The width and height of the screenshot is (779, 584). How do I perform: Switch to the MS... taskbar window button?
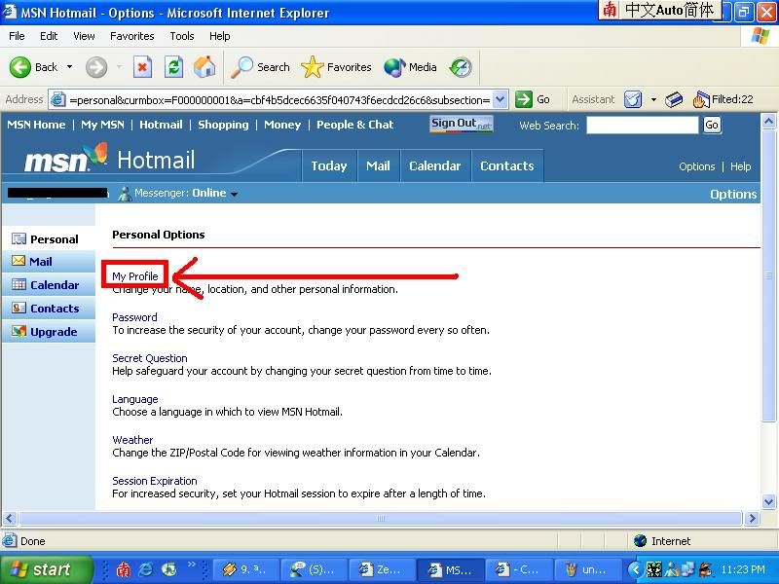point(450,569)
